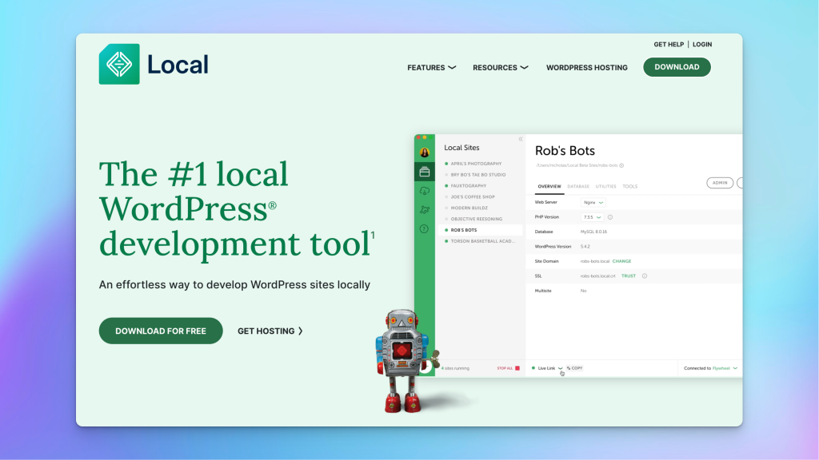Click the Rob's Bots site title
Viewport: 819px width, 460px height.
coord(565,151)
